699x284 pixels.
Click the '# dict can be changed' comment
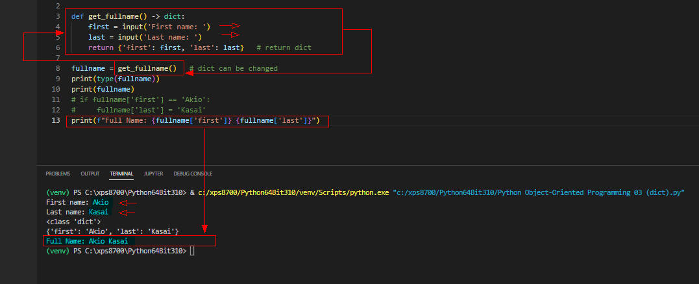point(233,68)
